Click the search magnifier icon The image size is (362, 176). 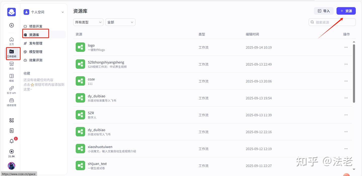(312, 22)
